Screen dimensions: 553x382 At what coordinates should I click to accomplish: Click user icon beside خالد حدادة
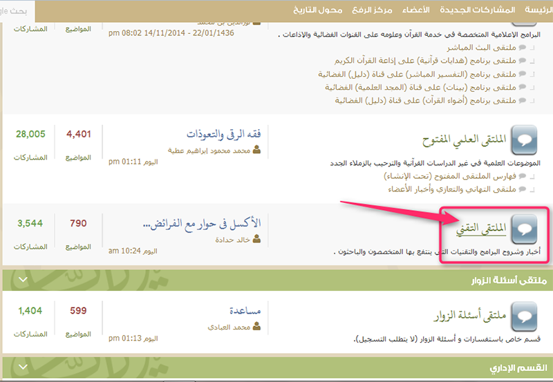click(x=257, y=239)
